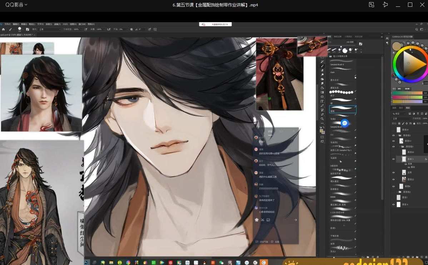This screenshot has width=428, height=265.
Task: Toggle pressure for size icon
Action: click(150, 29)
